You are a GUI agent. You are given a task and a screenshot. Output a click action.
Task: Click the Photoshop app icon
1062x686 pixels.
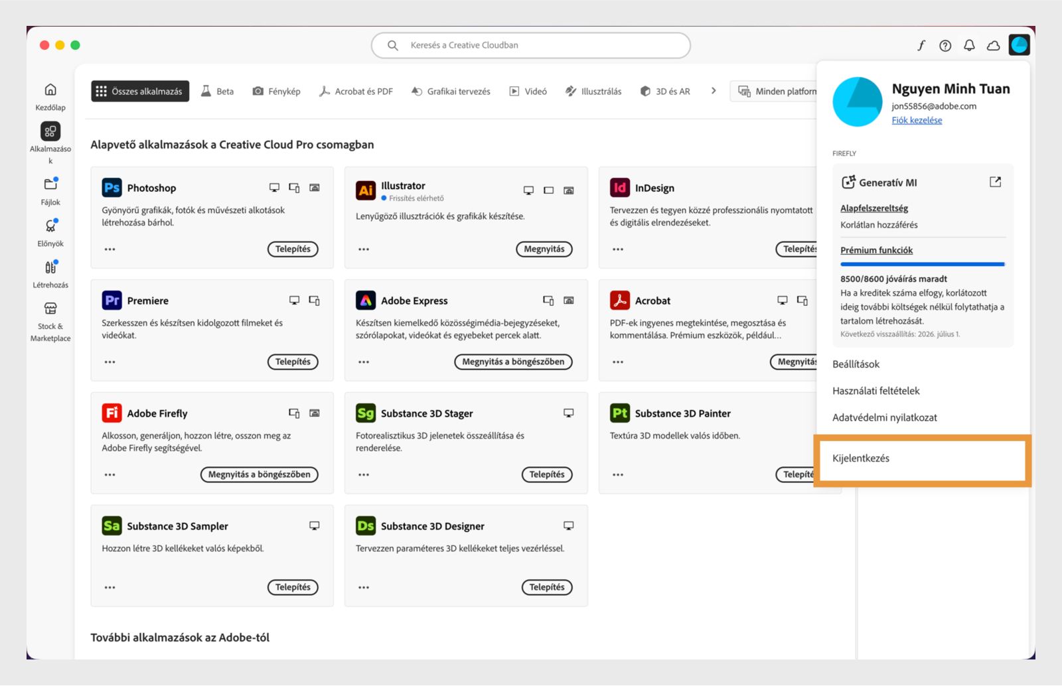[112, 188]
